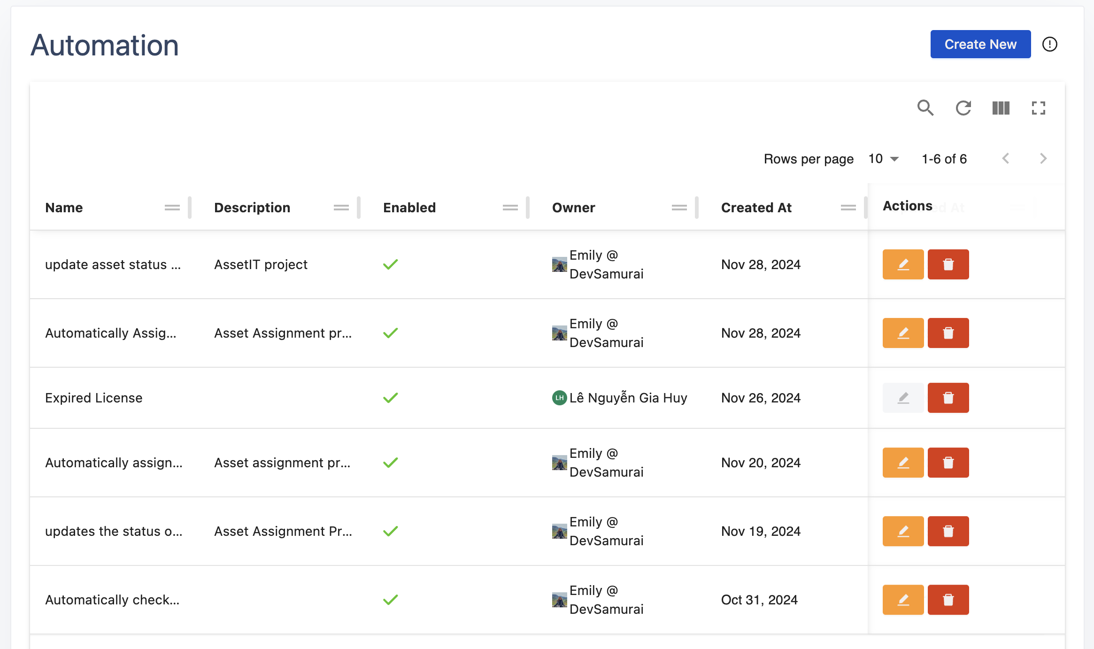Toggle full screen table view
Image resolution: width=1094 pixels, height=649 pixels.
click(x=1038, y=108)
